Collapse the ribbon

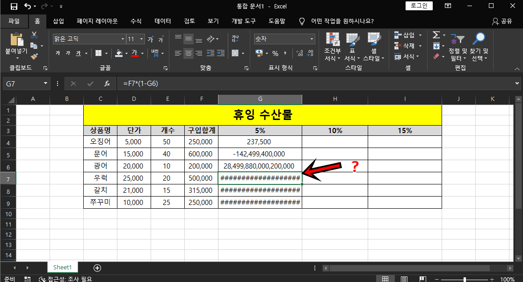click(x=517, y=69)
